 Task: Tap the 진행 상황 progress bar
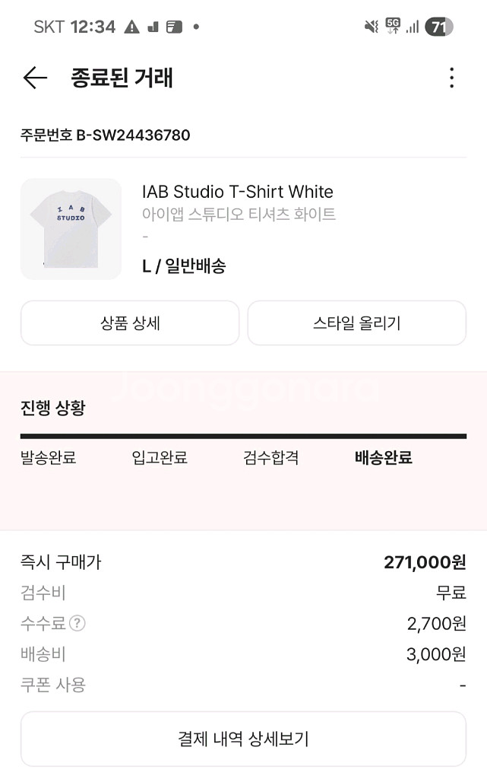pos(243,436)
